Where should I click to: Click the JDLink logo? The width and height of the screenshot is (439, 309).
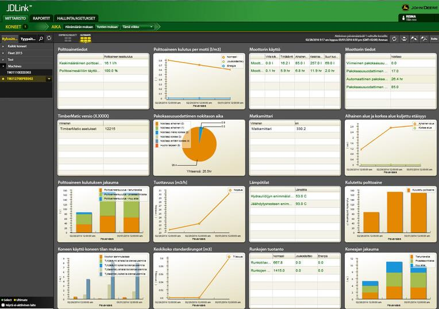point(18,8)
